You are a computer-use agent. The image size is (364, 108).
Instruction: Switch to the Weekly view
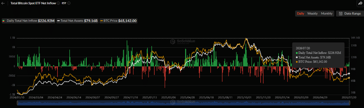312,13
